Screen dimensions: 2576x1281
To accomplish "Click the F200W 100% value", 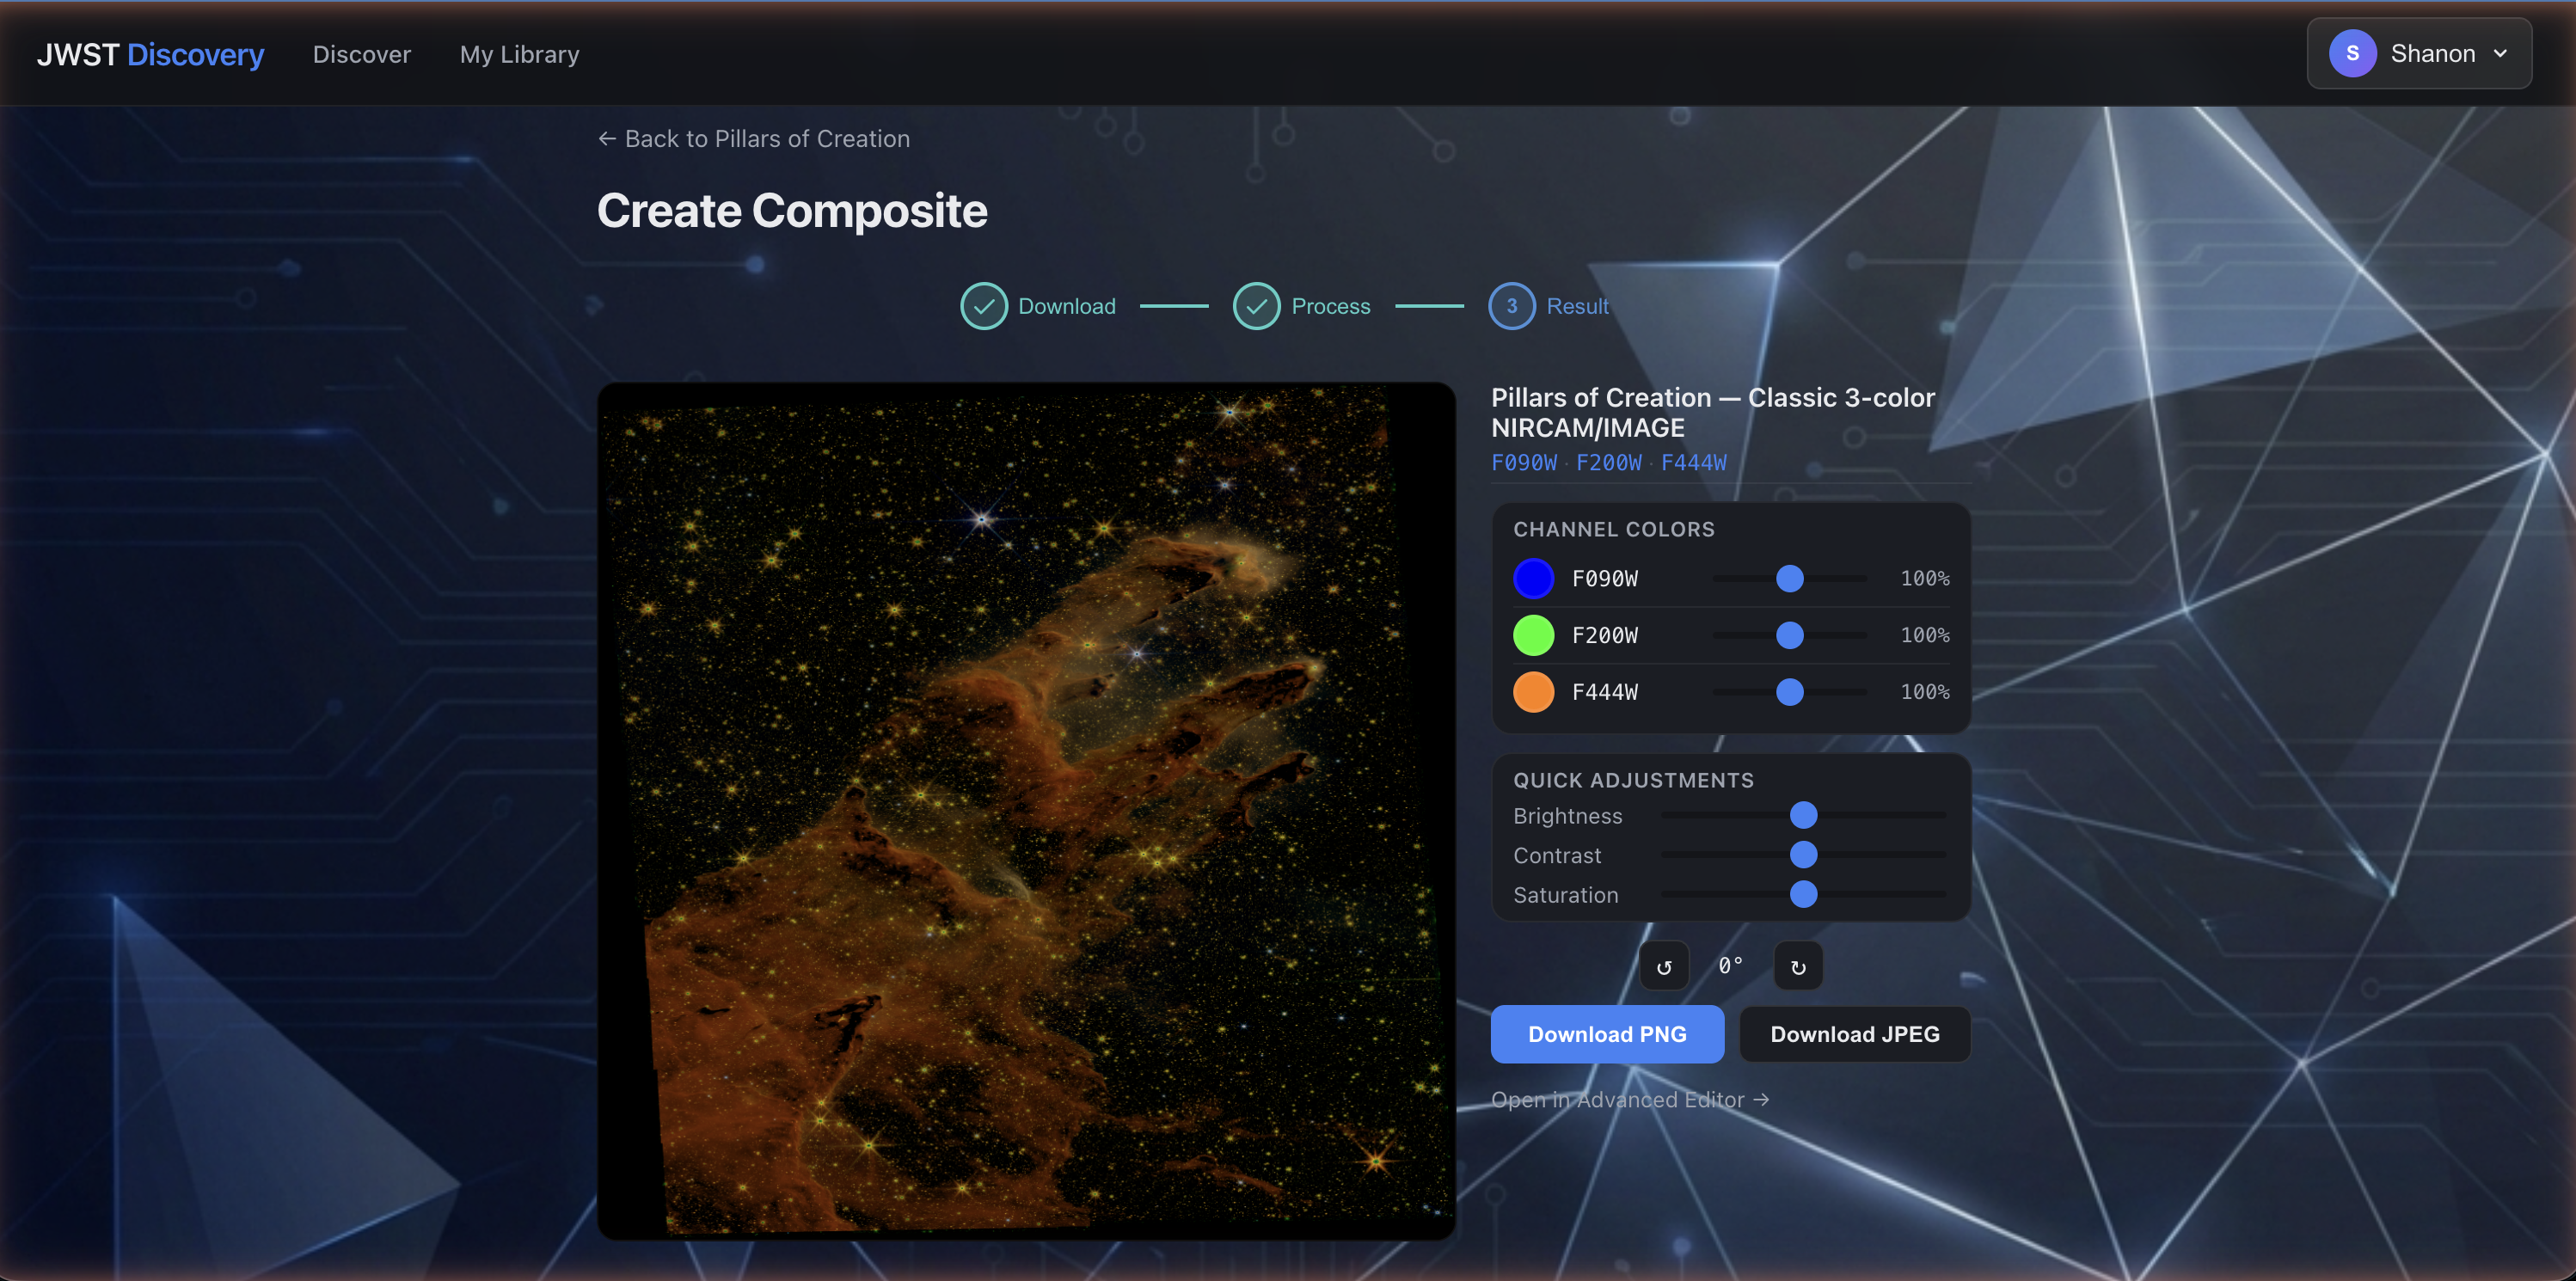I will (x=1925, y=635).
